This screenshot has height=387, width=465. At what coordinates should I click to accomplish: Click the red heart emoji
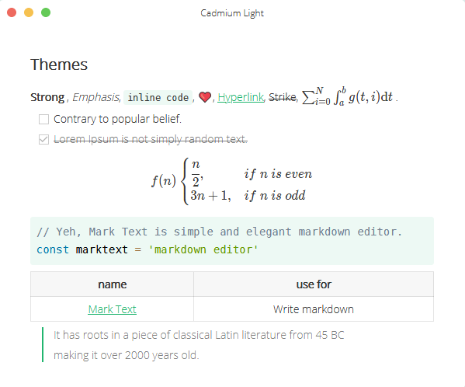[205, 97]
